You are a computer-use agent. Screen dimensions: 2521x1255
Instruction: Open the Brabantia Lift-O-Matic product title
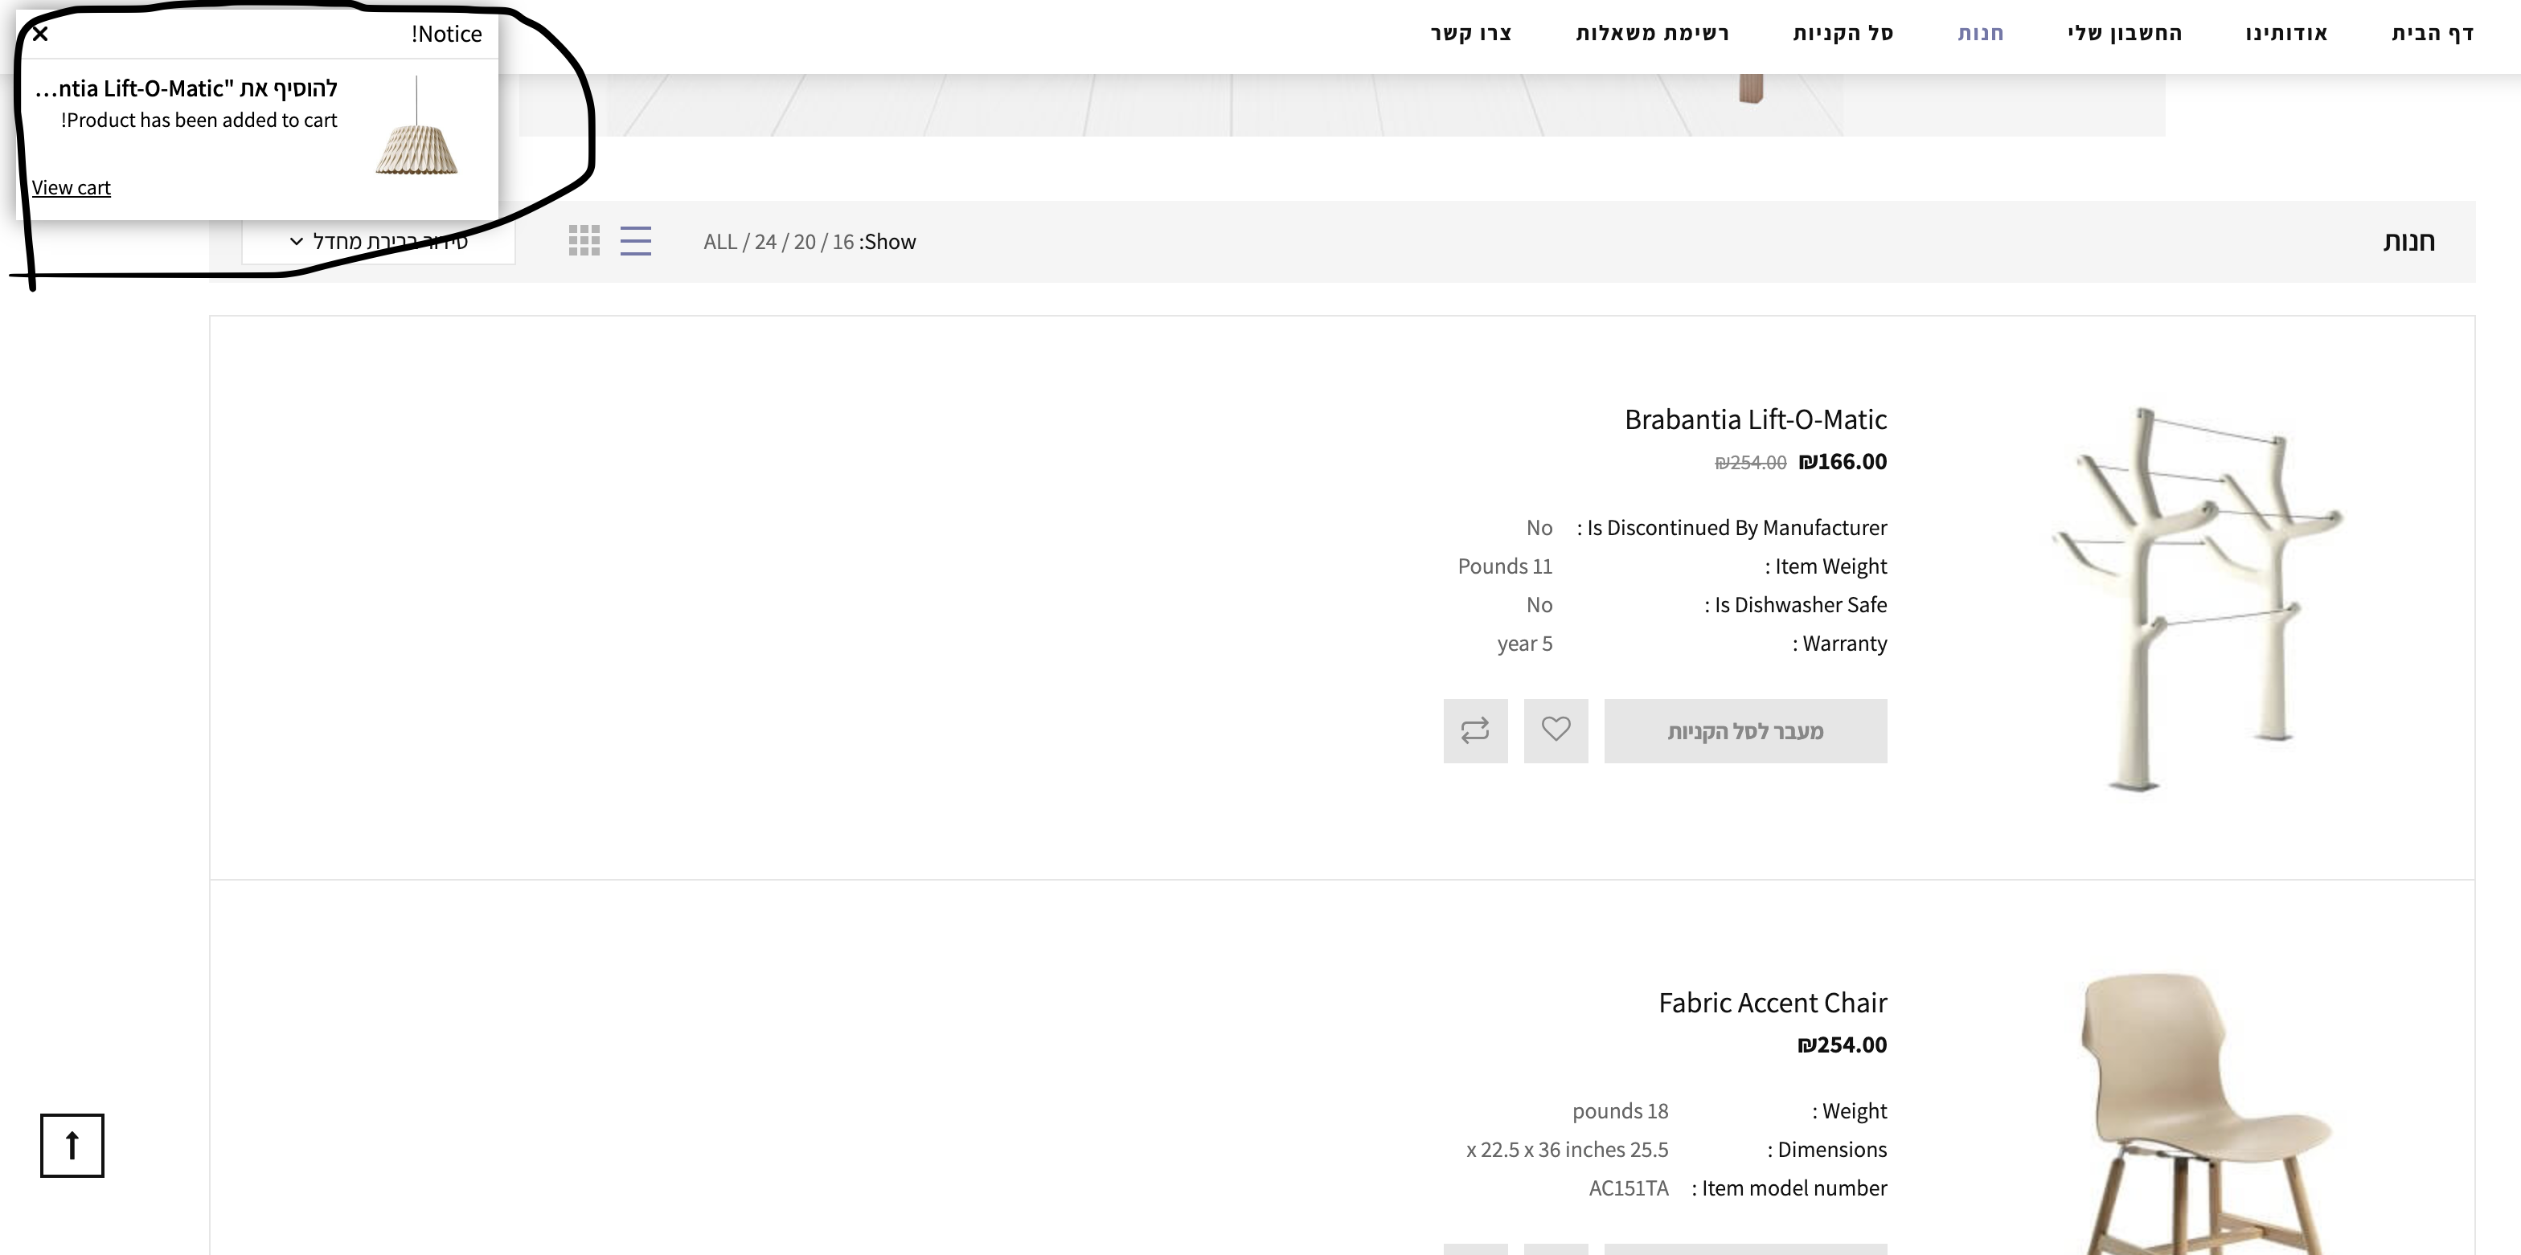(x=1755, y=419)
